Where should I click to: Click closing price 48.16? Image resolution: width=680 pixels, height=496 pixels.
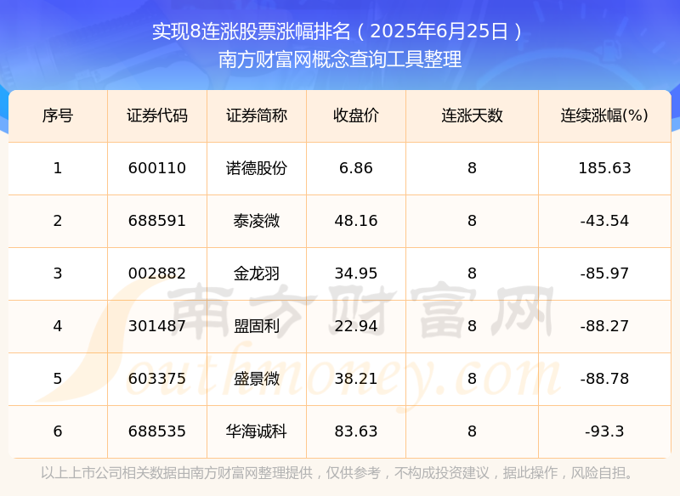tap(356, 221)
